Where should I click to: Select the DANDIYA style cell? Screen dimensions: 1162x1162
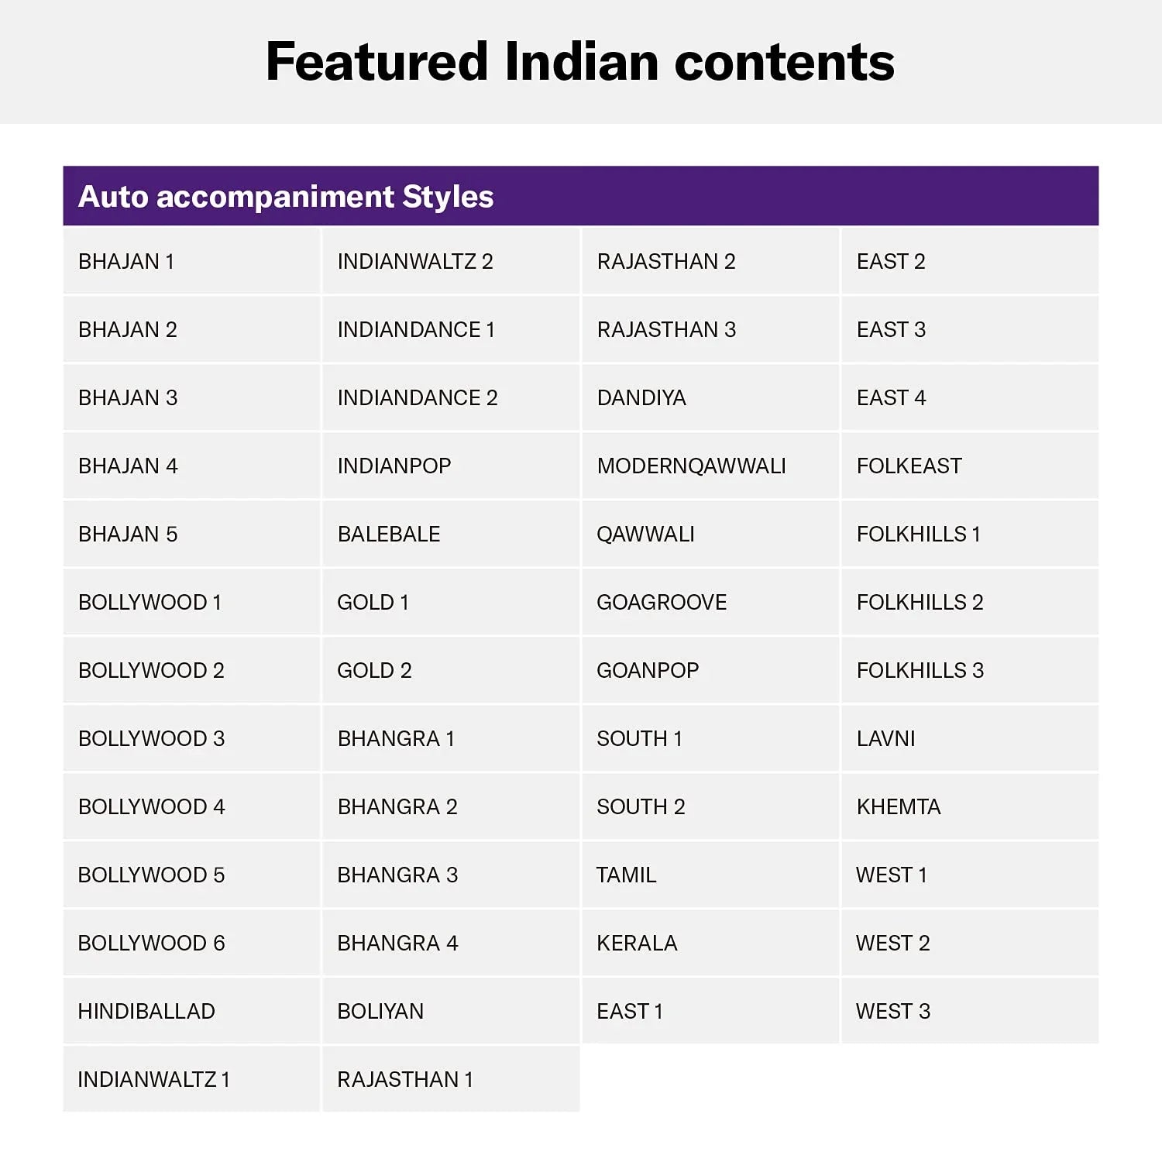click(641, 398)
